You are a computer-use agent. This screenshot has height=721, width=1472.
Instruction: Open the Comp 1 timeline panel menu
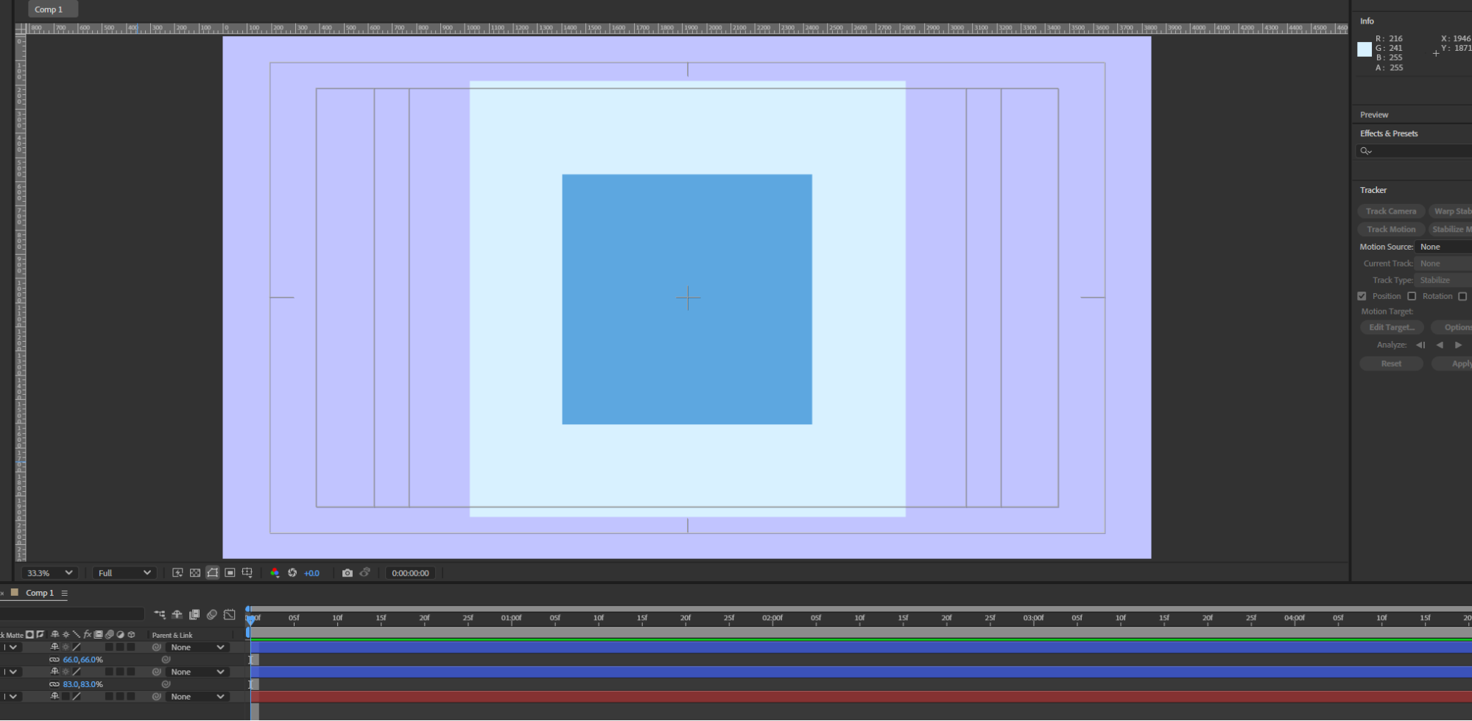coord(65,593)
